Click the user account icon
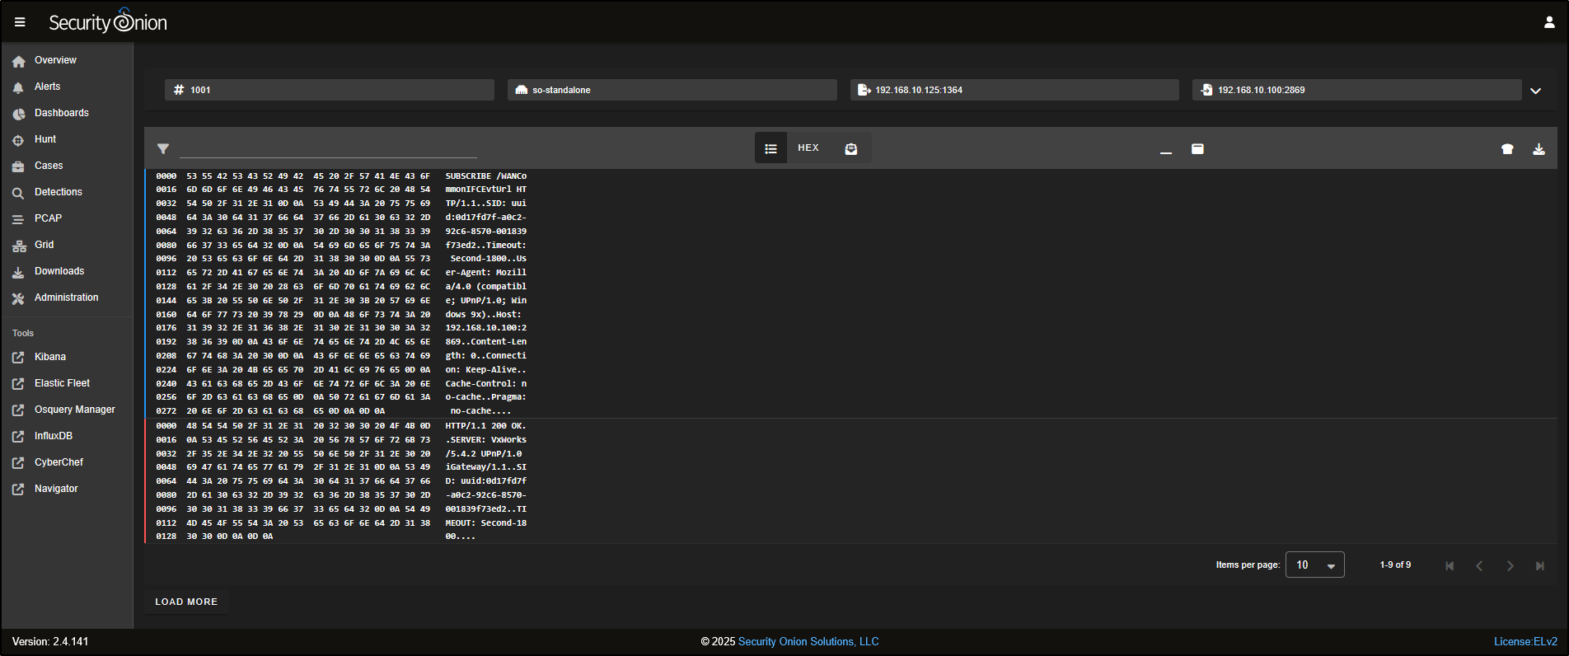The height and width of the screenshot is (656, 1569). 1549,22
